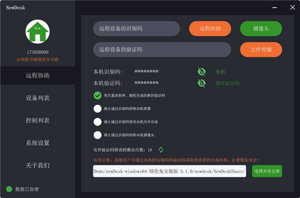300x198 pixels.
Task: Open the 设备列表 sidebar tab
Action: [37, 98]
